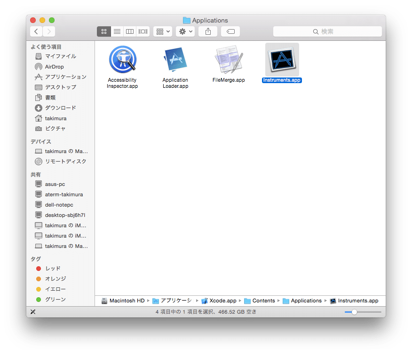Click Xcode.app in the path bar

pyautogui.click(x=219, y=301)
